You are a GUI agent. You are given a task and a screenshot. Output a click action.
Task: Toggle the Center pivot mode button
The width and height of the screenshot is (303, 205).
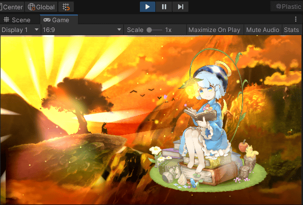point(11,7)
